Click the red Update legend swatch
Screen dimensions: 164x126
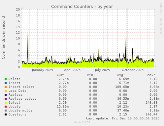tap(6, 107)
